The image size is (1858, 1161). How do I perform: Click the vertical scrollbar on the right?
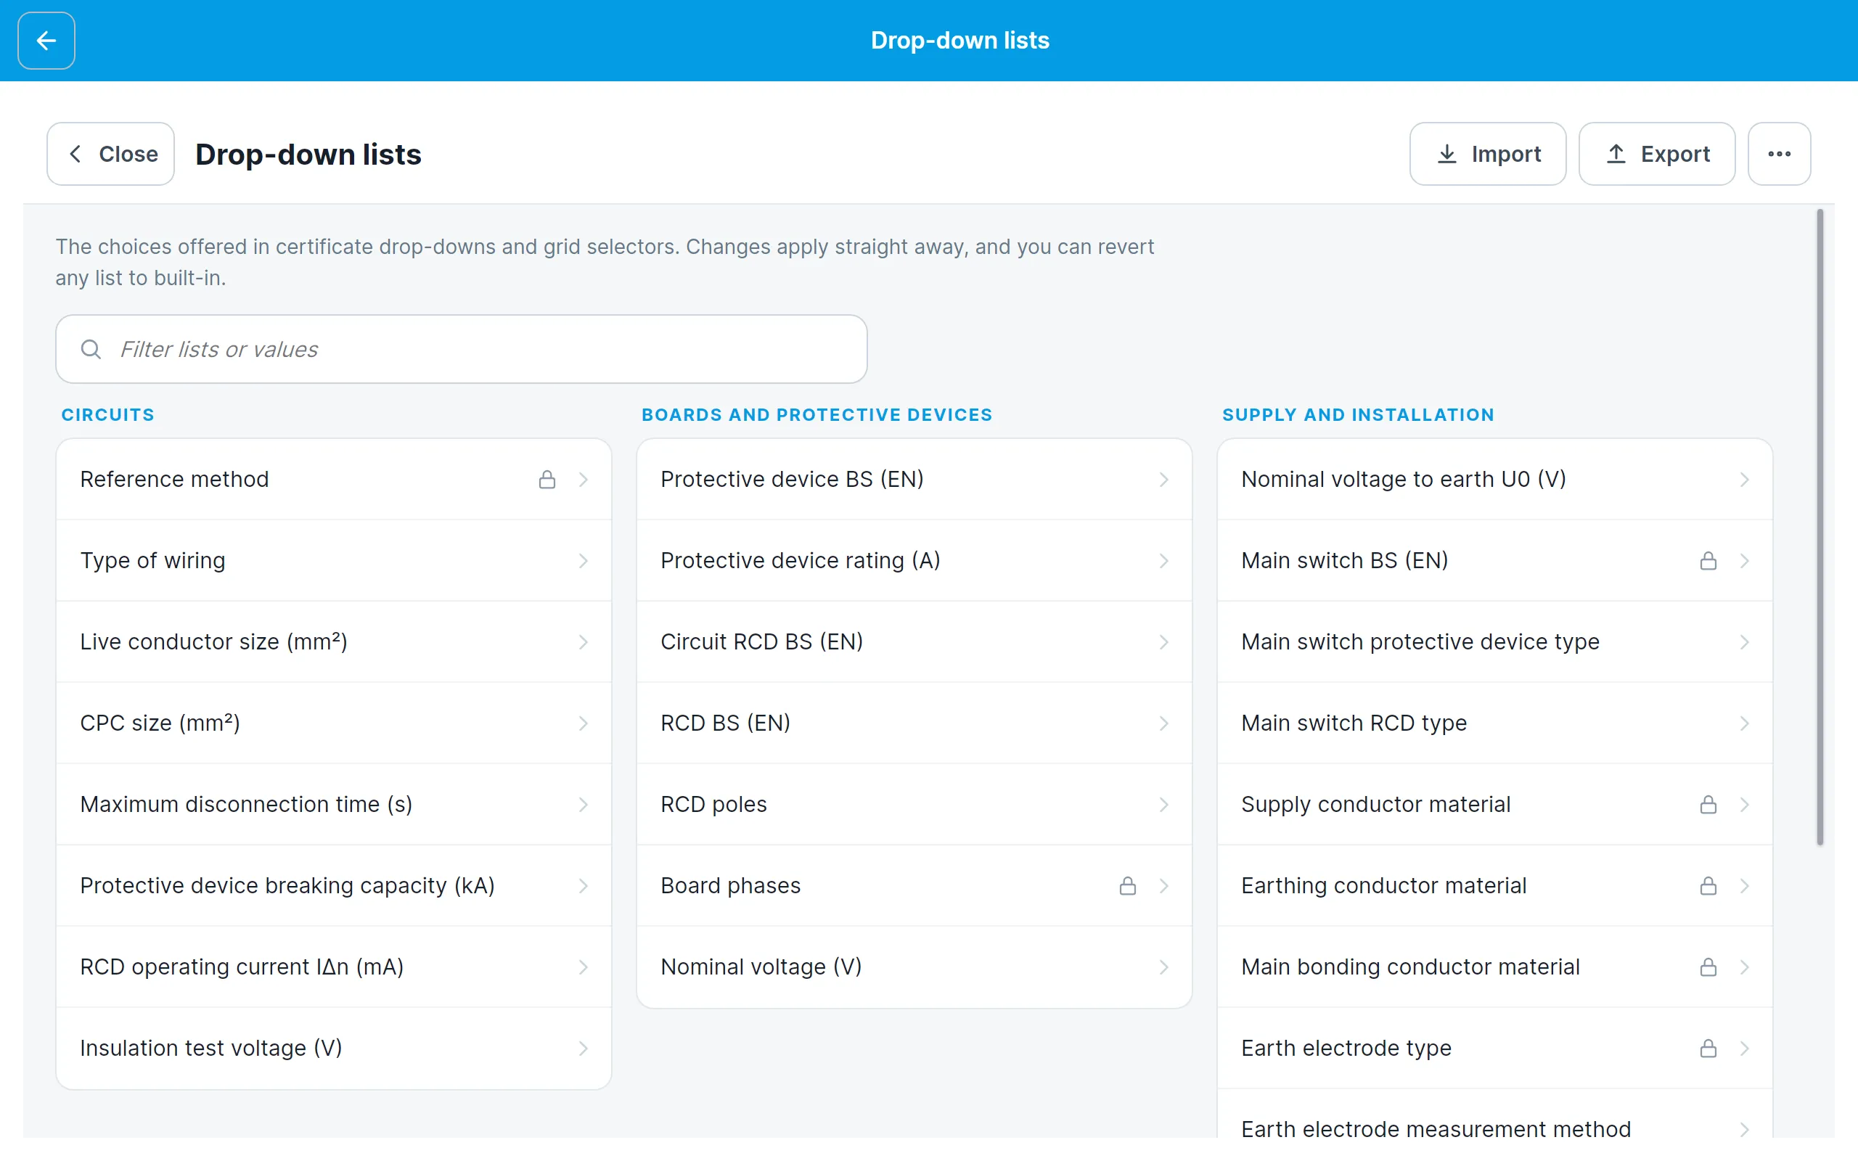point(1820,528)
